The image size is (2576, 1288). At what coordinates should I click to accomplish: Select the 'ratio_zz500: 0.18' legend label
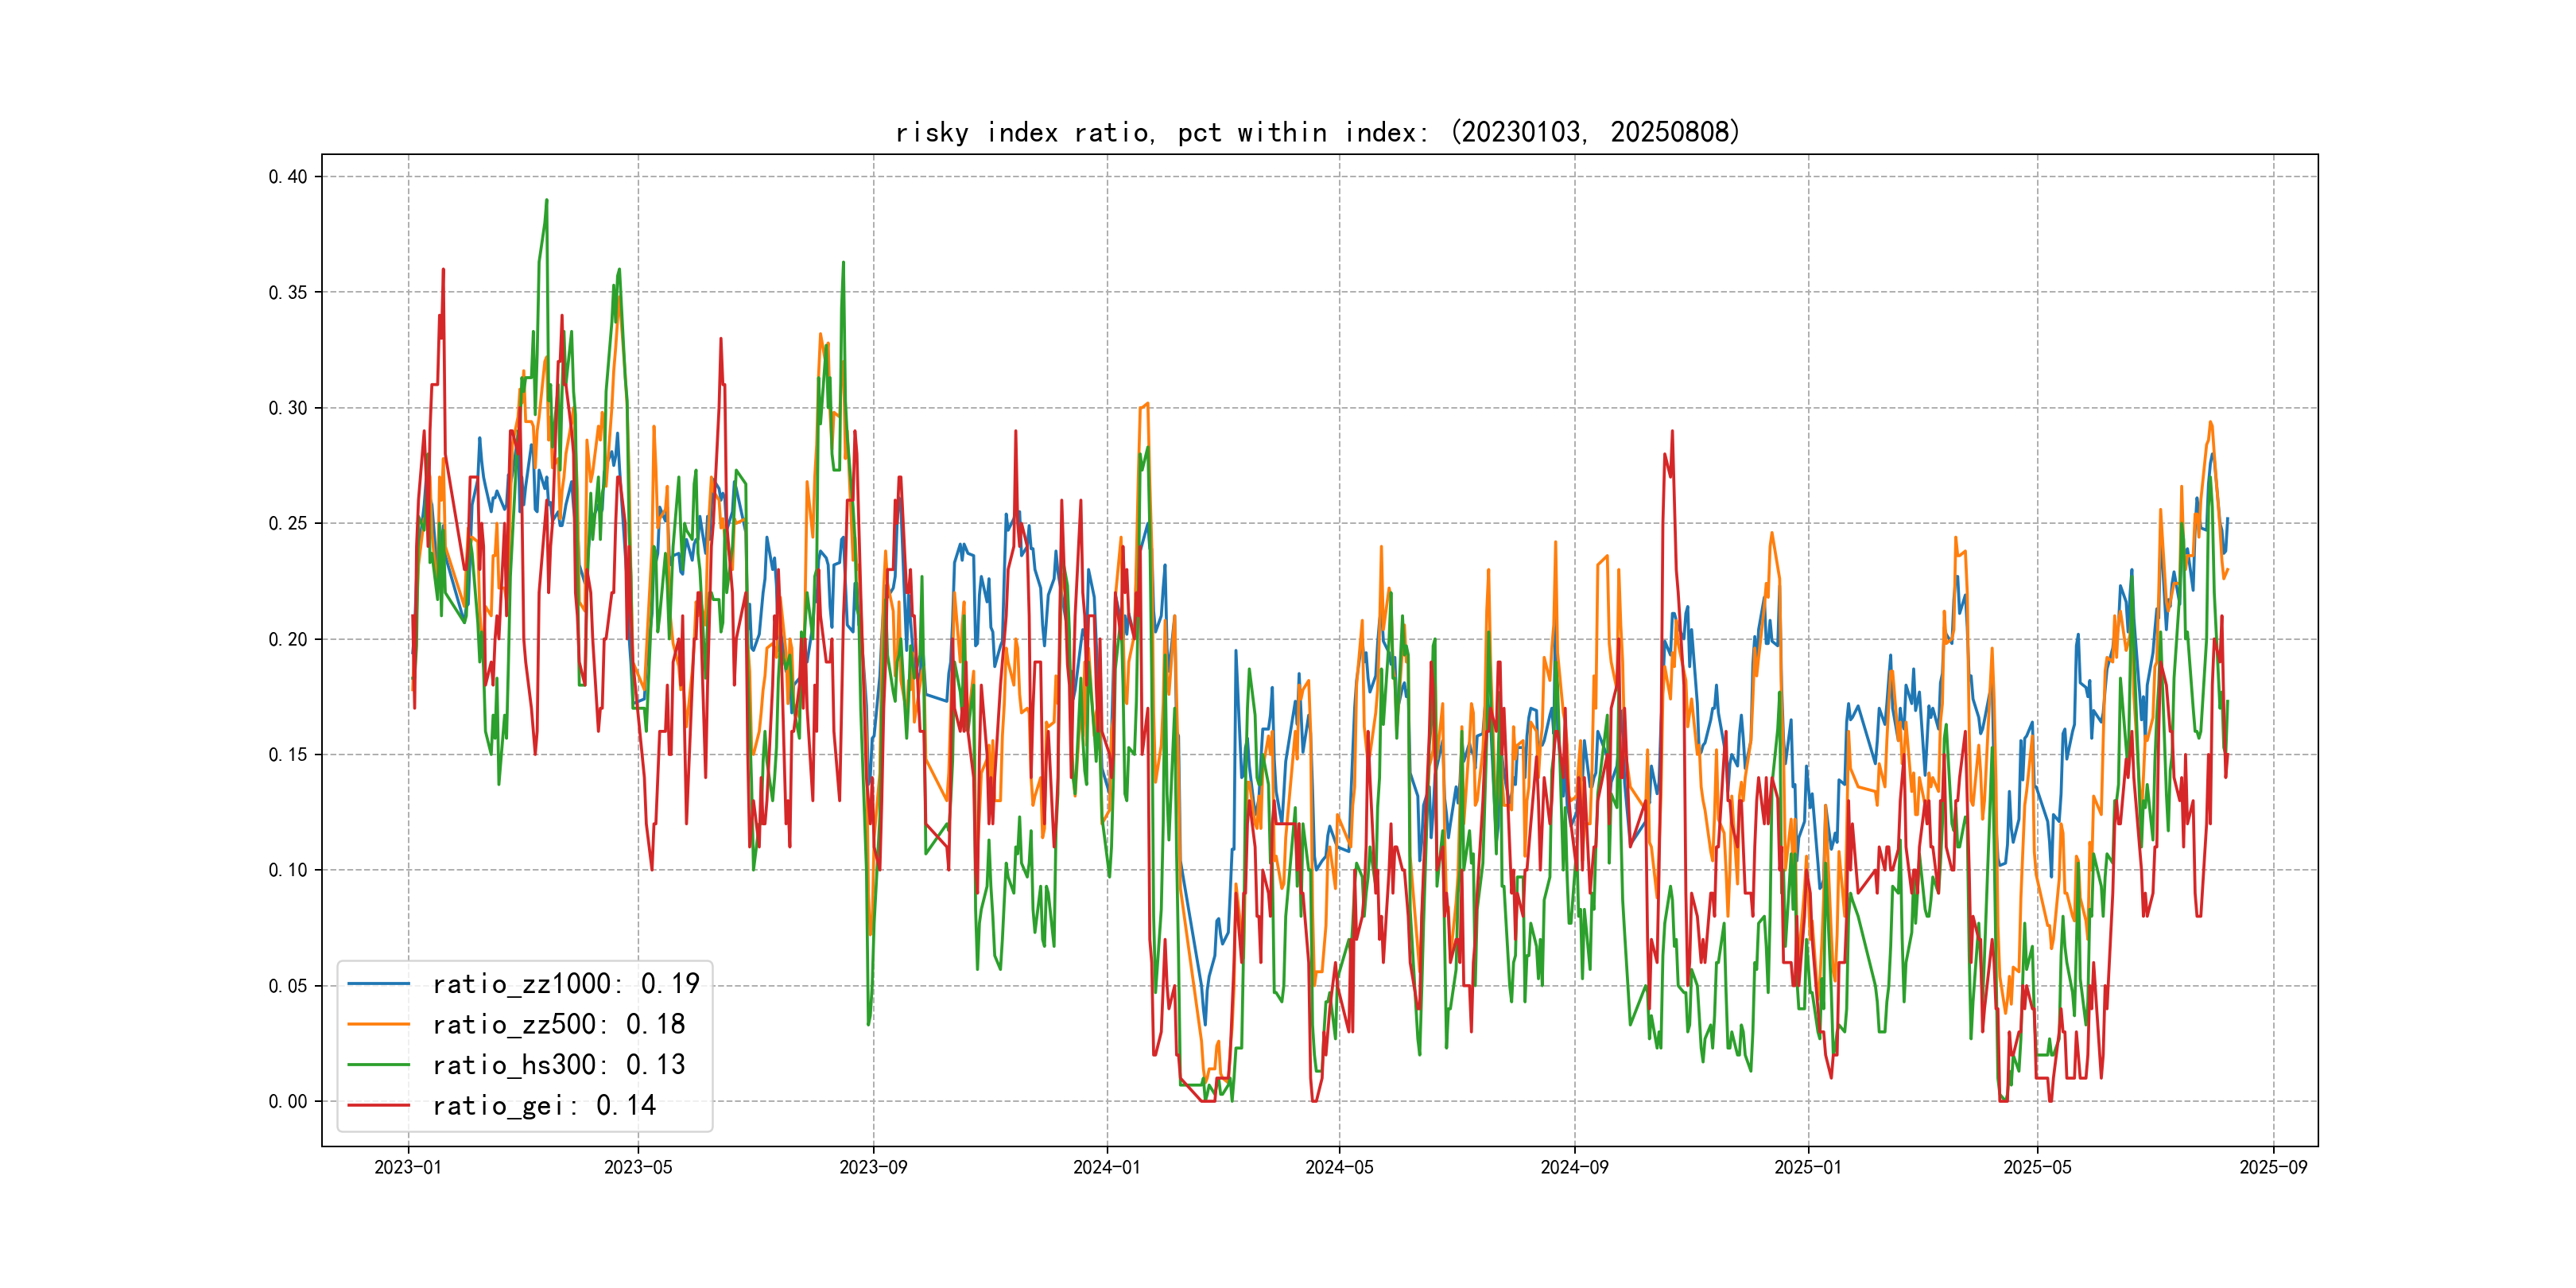tap(558, 1024)
